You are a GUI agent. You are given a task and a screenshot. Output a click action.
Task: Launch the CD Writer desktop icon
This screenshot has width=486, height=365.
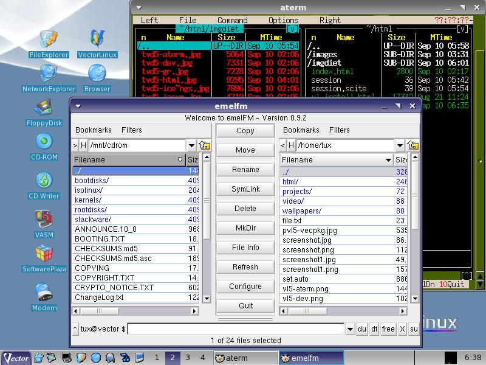44,181
